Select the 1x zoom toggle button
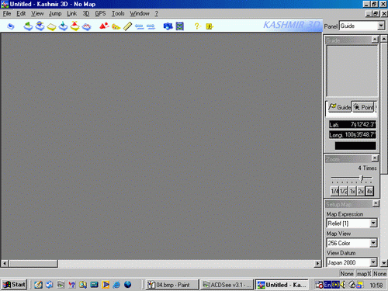This screenshot has height=291, width=388. (x=352, y=191)
